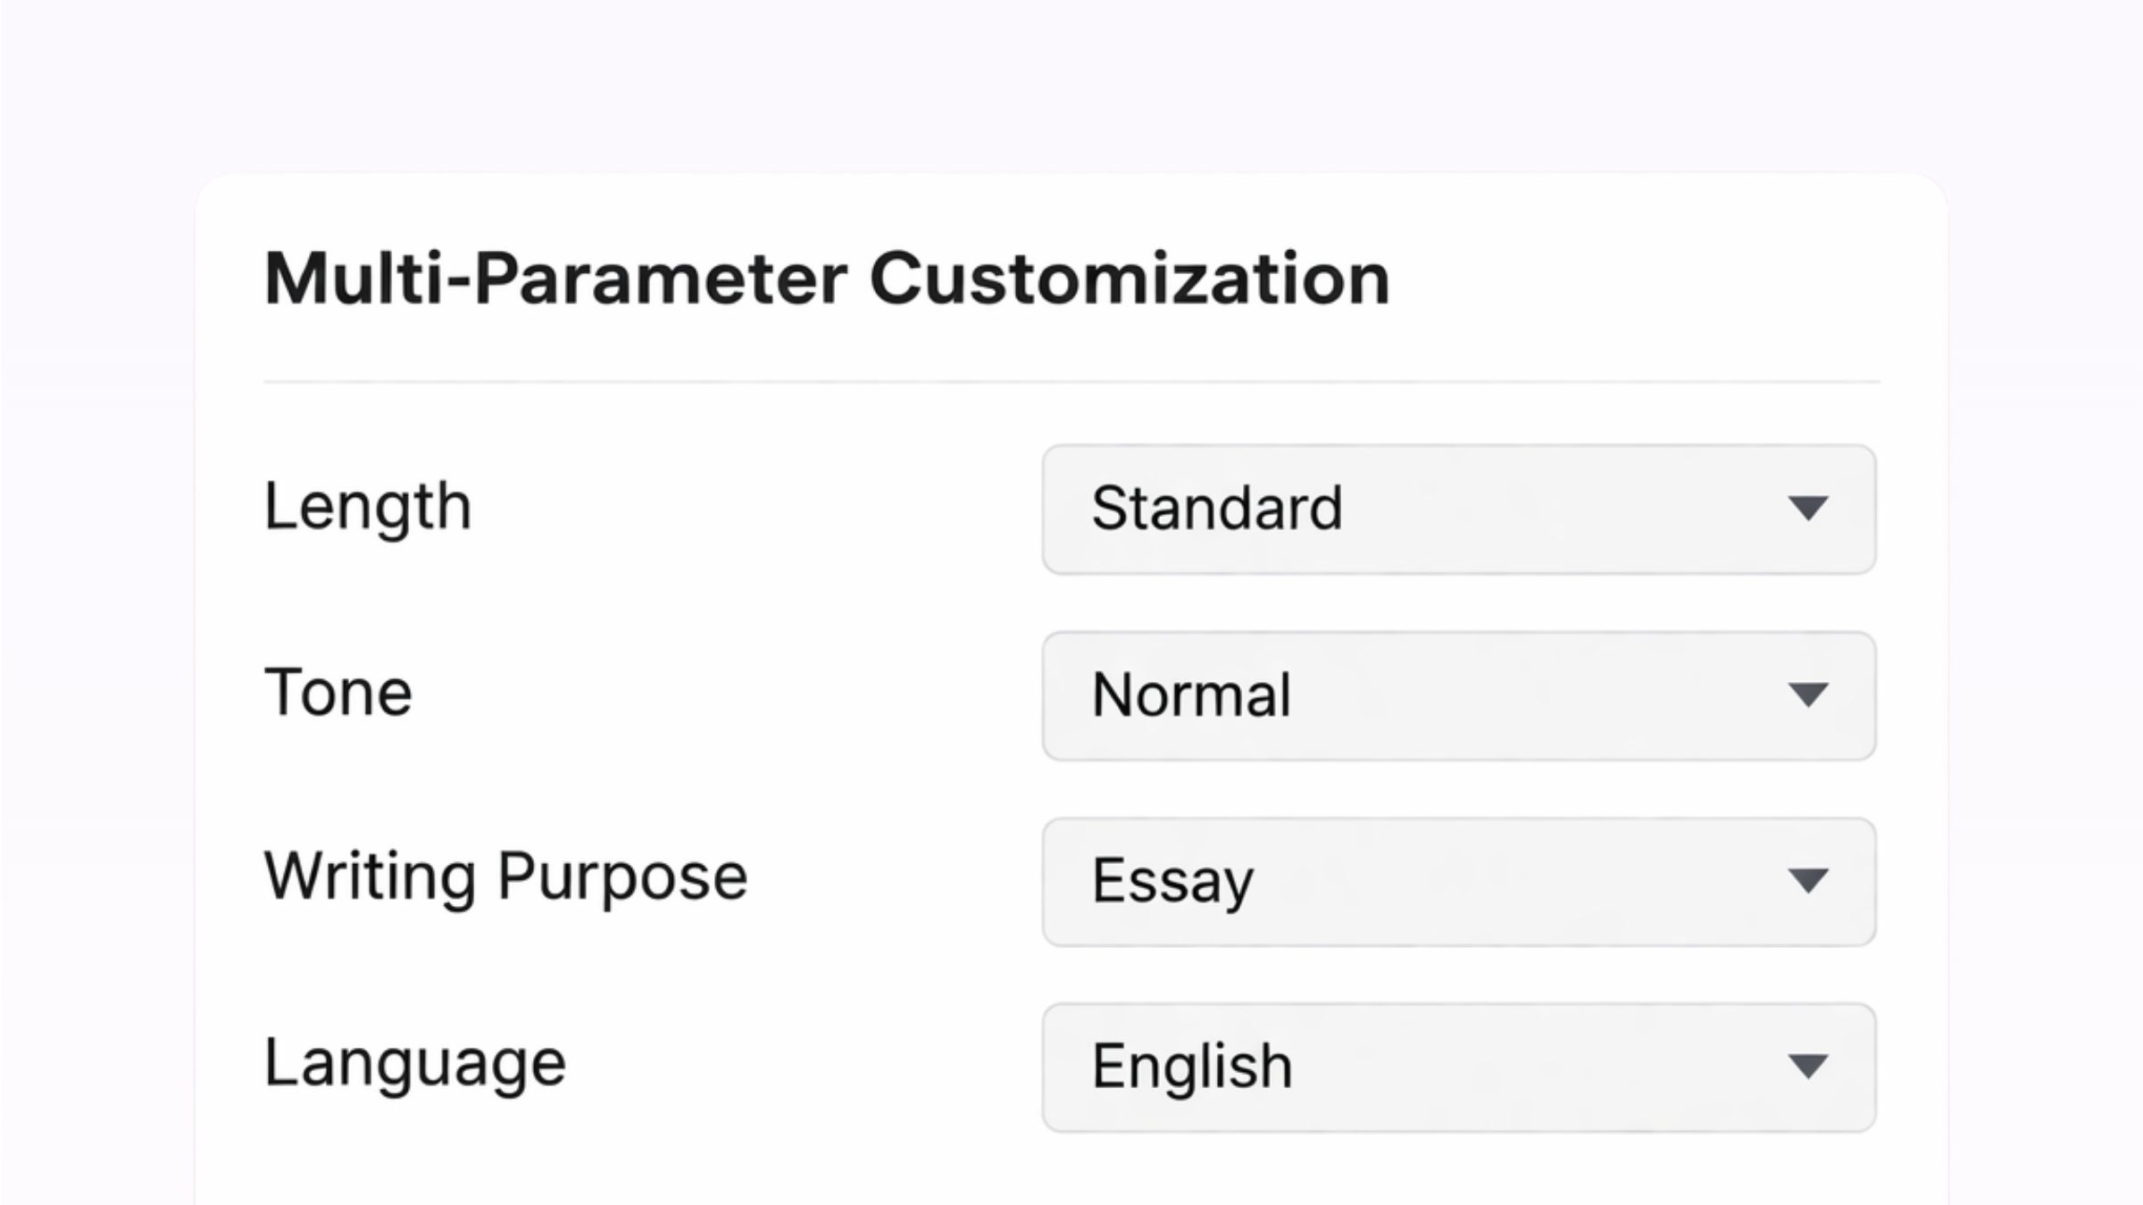Click the Multi-Parameter Customization heading
Image resolution: width=2143 pixels, height=1205 pixels.
826,278
